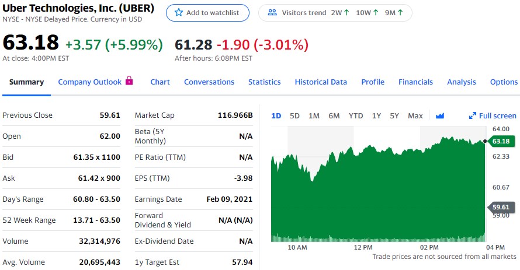Go to the Conversations tab
520x270 pixels.
tap(209, 82)
